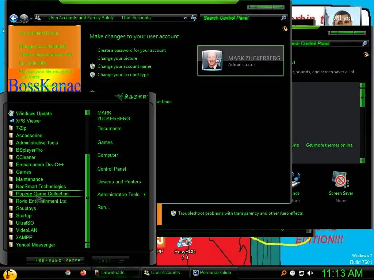Viewport: 374px width, 280px height.
Task: Click shield icon beside Change your account name
Action: tap(92, 66)
